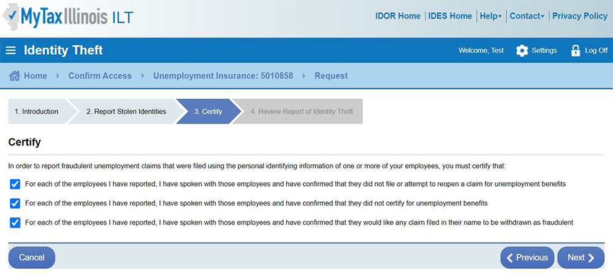613x275 pixels.
Task: Click the Log Off padlock icon
Action: pyautogui.click(x=576, y=50)
